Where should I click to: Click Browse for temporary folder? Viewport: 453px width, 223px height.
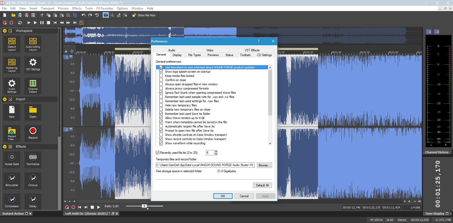[264, 165]
